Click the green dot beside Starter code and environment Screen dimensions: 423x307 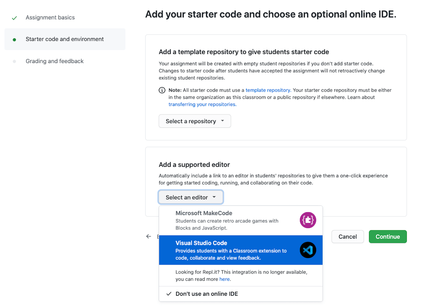click(14, 39)
